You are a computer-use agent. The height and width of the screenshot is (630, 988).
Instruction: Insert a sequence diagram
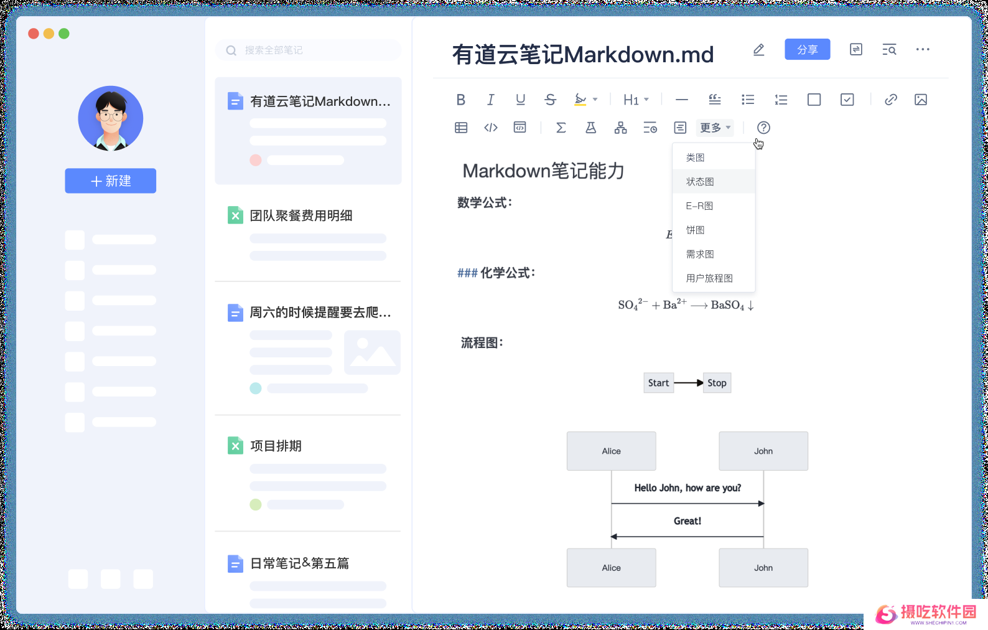(680, 128)
